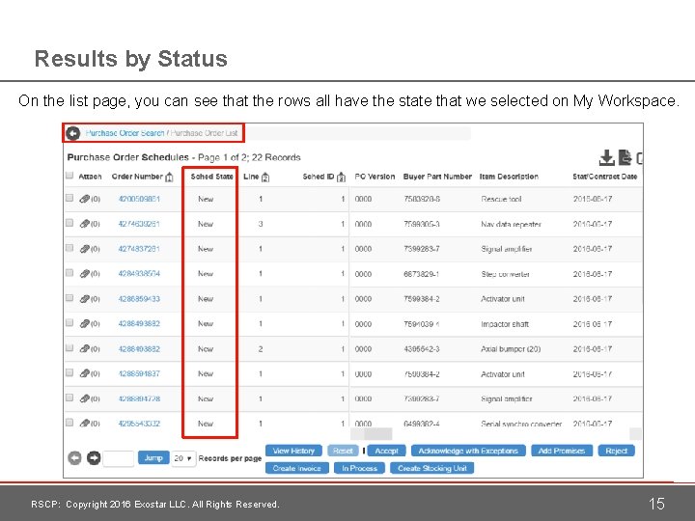Click paperclip icon in order 4288594837 row
Image resolution: width=695 pixels, height=521 pixels.
[x=85, y=373]
